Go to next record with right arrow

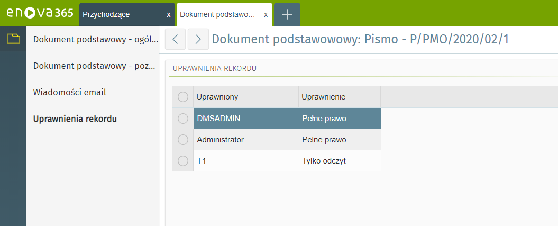(x=198, y=39)
